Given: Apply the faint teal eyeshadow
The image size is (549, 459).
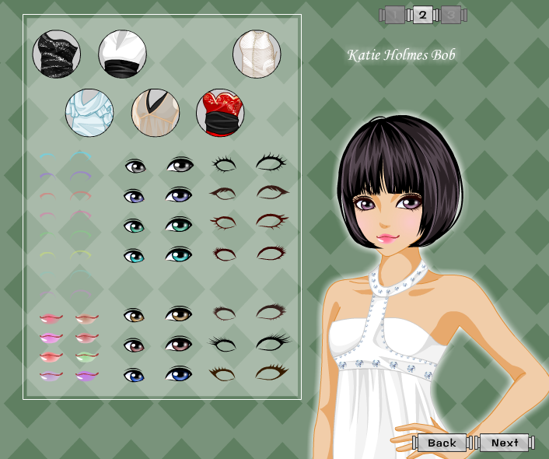Looking at the screenshot, I should point(66,274).
